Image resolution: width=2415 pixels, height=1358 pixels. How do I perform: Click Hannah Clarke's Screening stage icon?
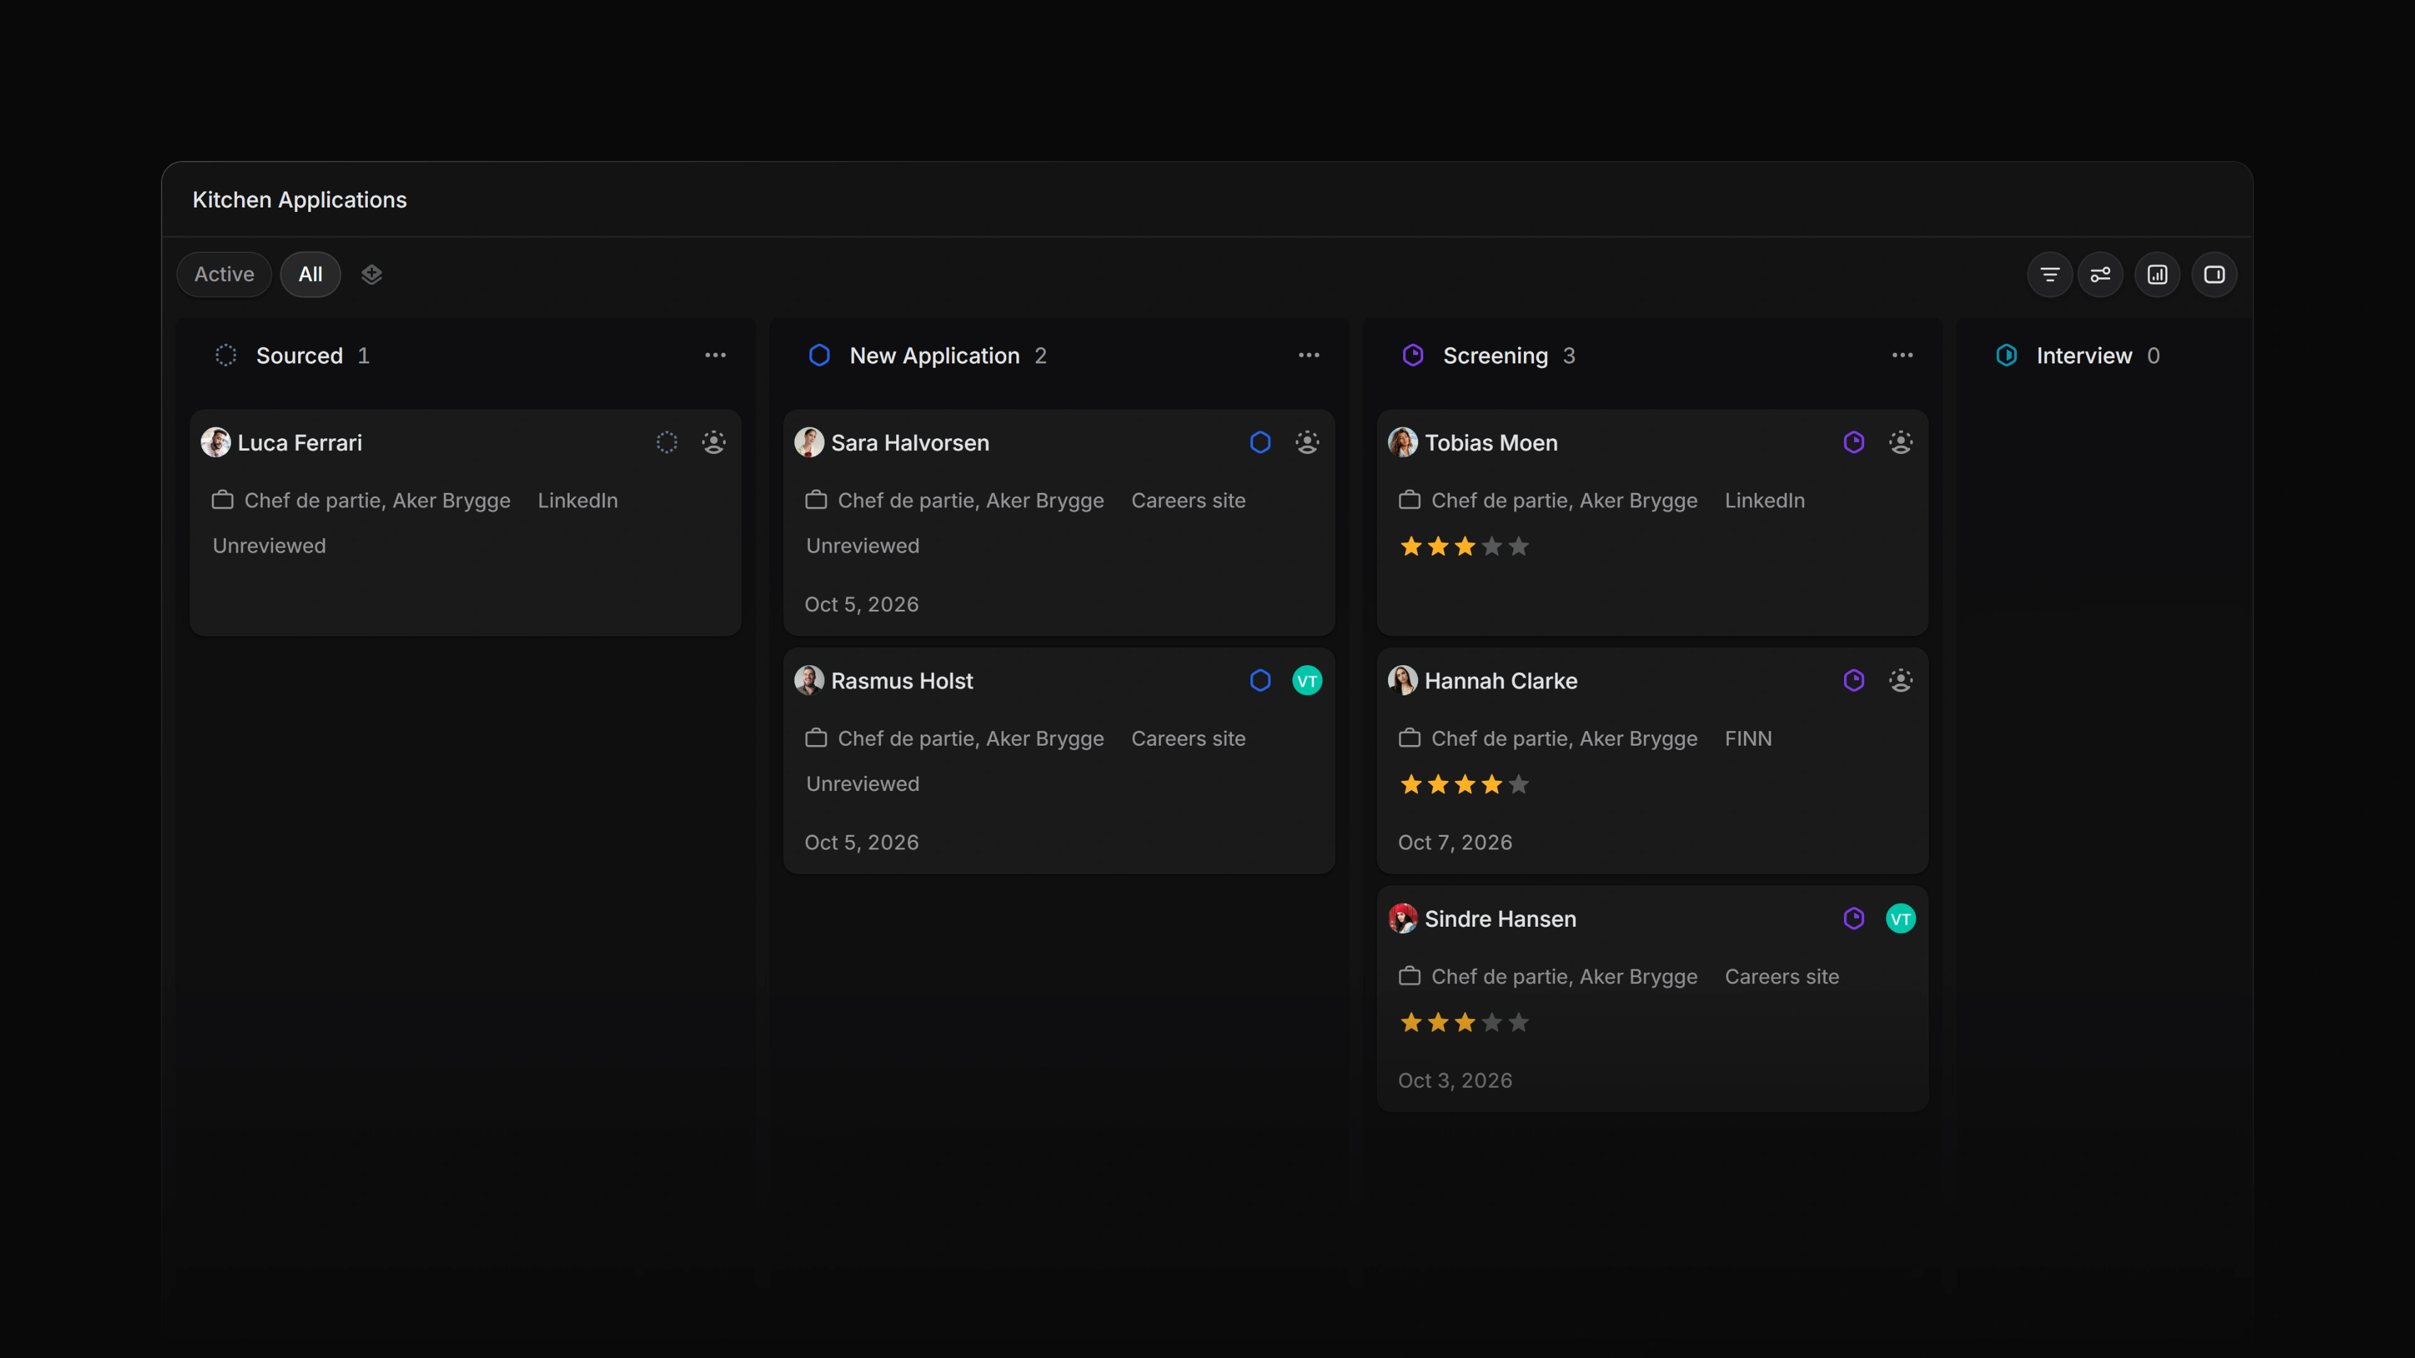(x=1853, y=680)
